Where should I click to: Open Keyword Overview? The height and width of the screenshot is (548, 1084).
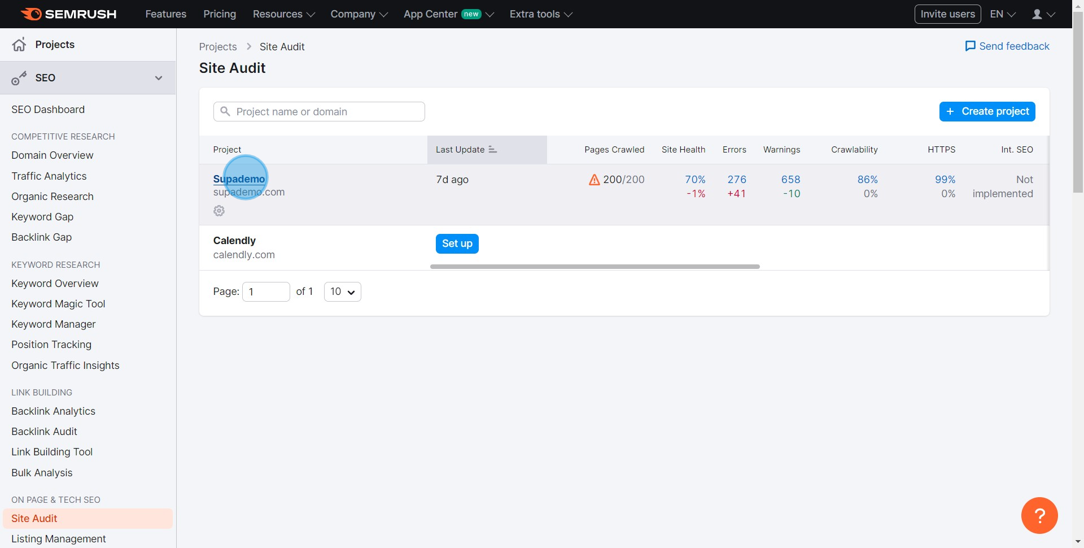(55, 284)
